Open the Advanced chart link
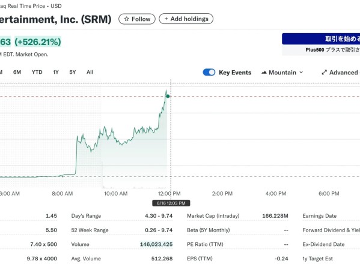Image resolution: width=360 pixels, height=270 pixels. pyautogui.click(x=341, y=73)
